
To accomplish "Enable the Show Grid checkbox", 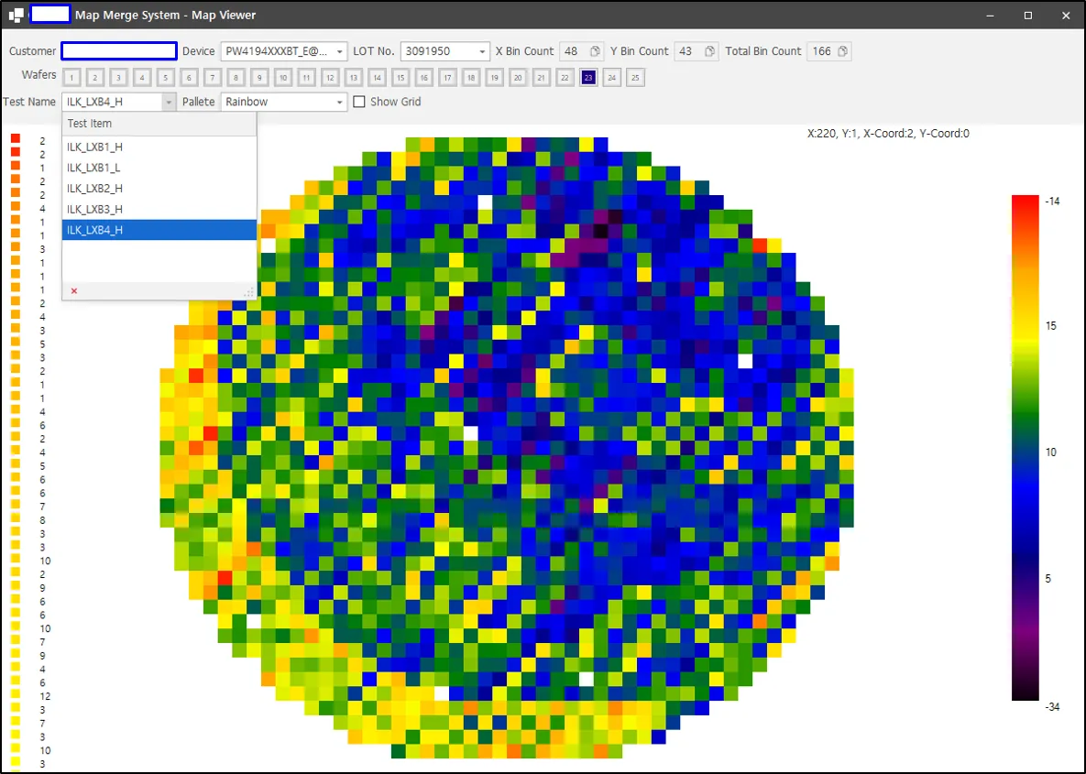I will 358,102.
